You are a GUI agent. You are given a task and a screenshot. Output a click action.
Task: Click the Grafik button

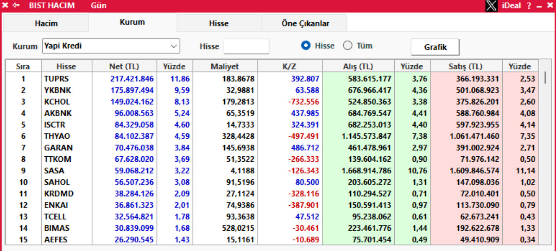435,47
